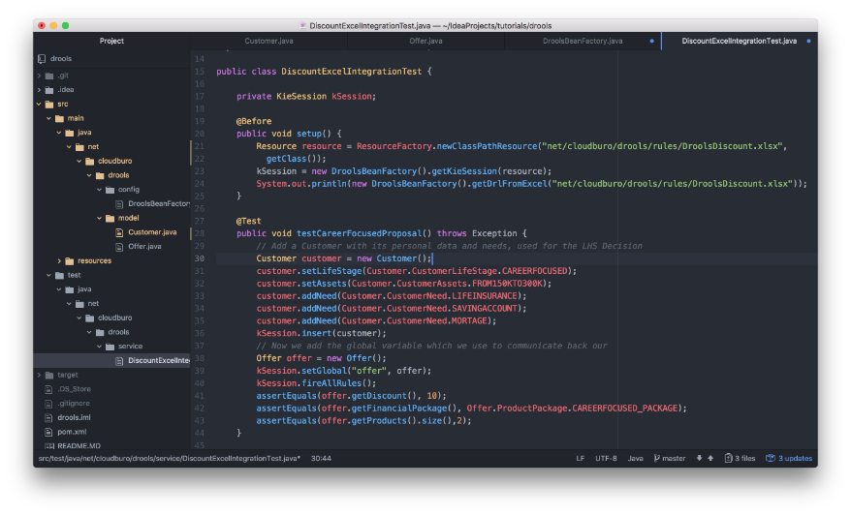The width and height of the screenshot is (851, 515).
Task: Click the LF line ending selector
Action: coord(580,458)
